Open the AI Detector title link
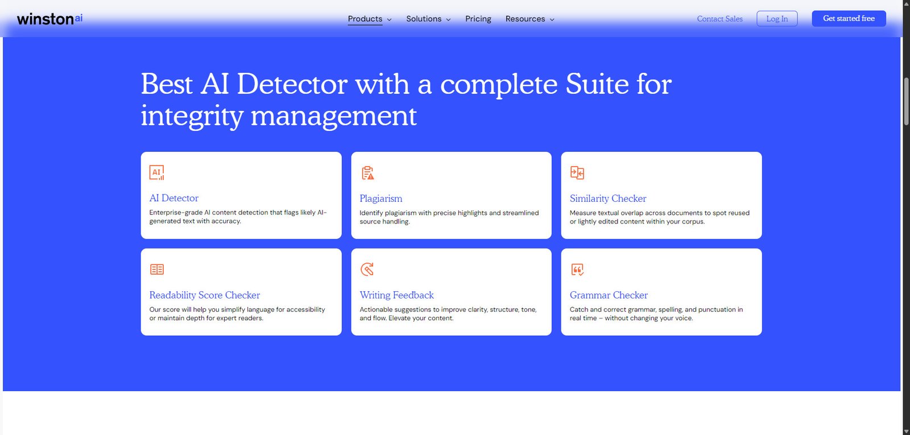 [x=174, y=198]
